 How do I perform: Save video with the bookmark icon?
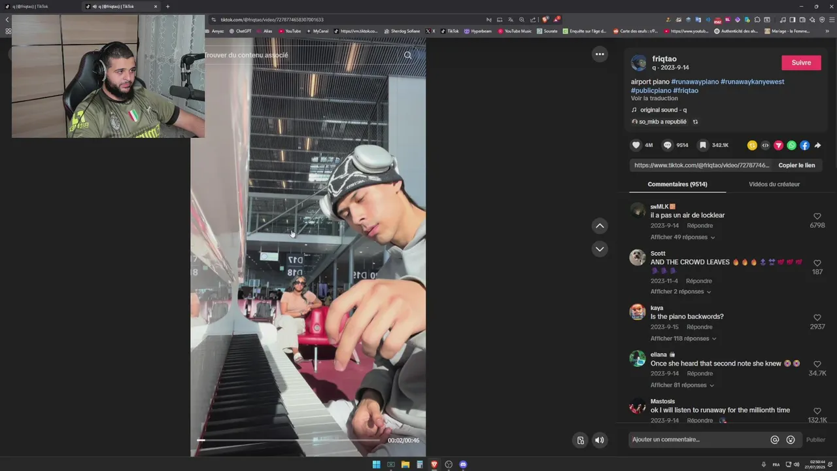[x=702, y=145]
